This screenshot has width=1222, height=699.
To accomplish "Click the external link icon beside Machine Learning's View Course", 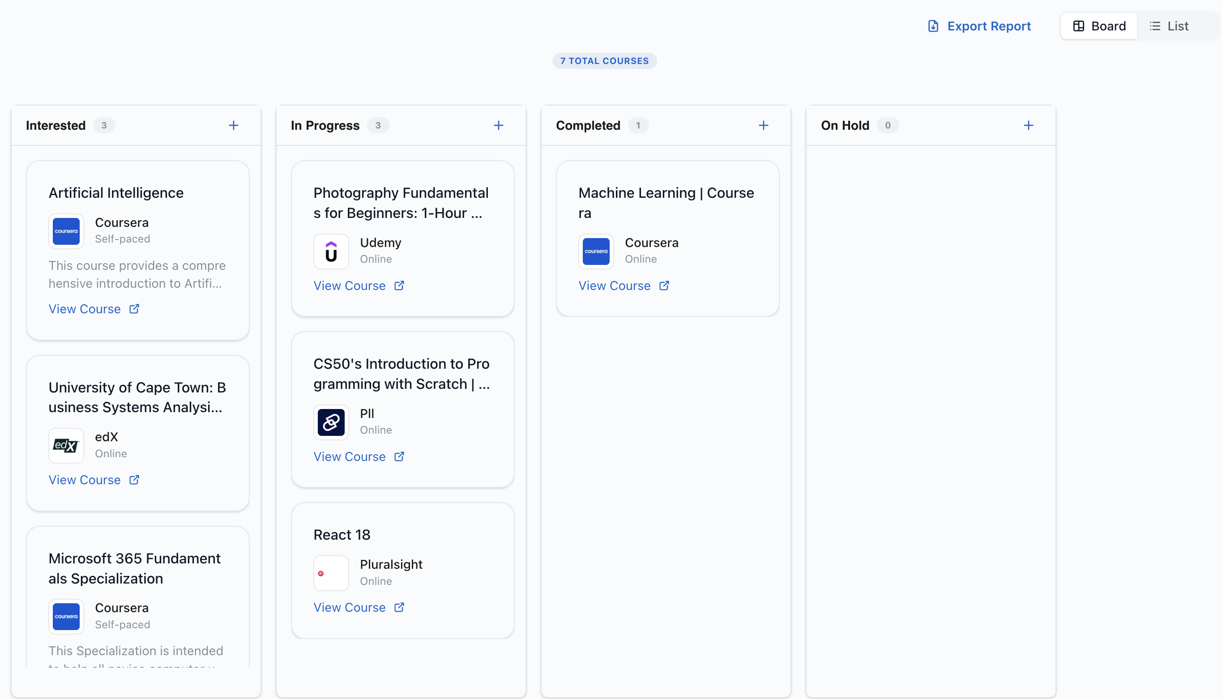I will click(665, 285).
